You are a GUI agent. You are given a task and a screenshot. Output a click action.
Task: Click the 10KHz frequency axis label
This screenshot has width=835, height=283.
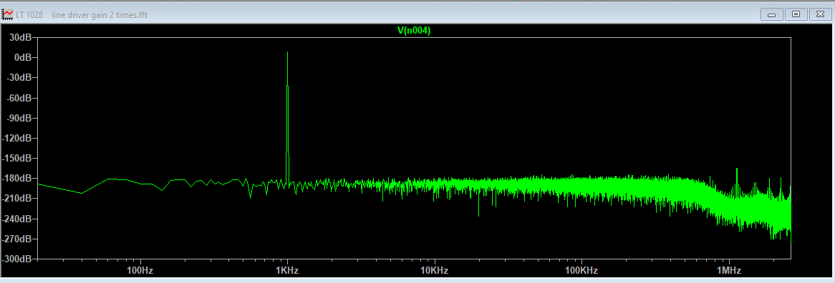point(435,270)
